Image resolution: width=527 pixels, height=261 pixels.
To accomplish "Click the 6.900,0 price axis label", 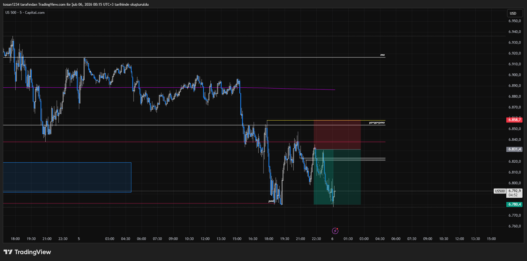I will coord(515,75).
